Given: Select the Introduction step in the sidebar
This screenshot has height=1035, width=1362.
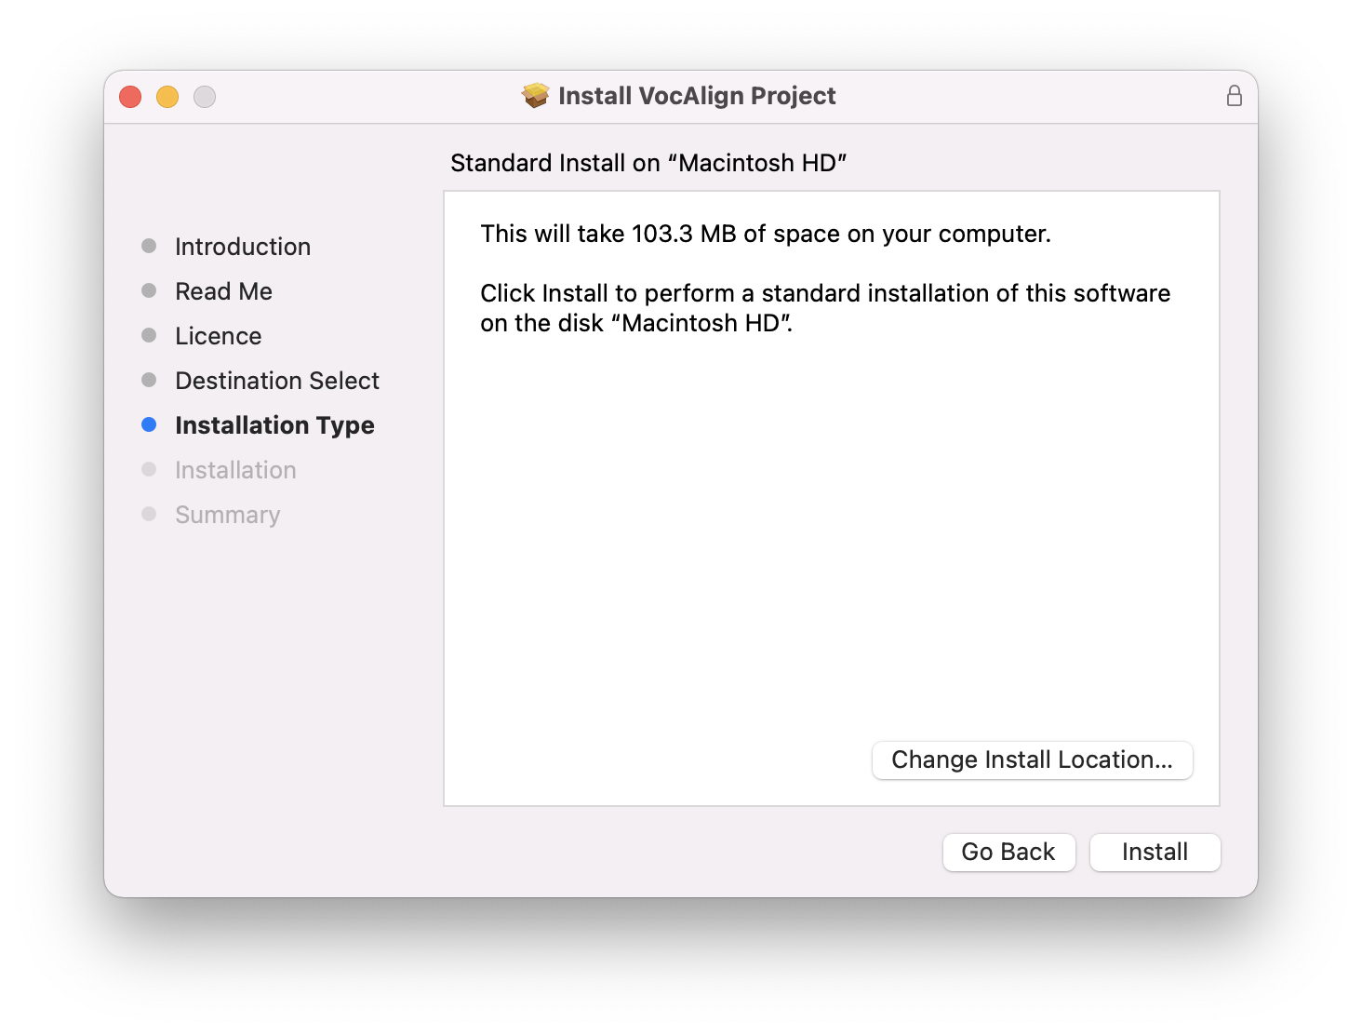Looking at the screenshot, I should 243,247.
